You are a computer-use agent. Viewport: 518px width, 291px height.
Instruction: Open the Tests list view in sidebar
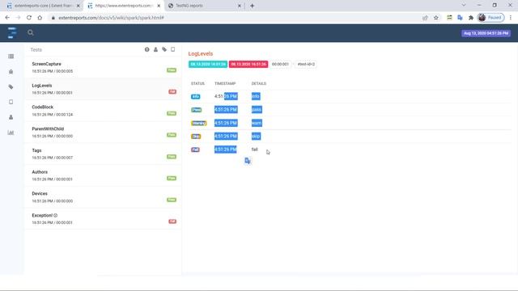click(11, 57)
